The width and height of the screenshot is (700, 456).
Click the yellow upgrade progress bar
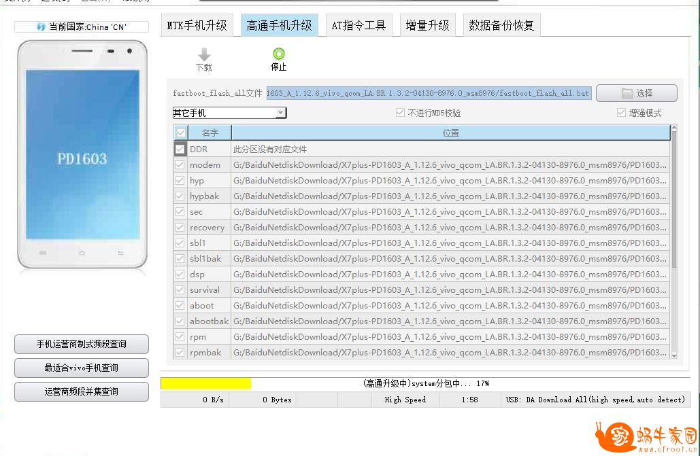206,383
